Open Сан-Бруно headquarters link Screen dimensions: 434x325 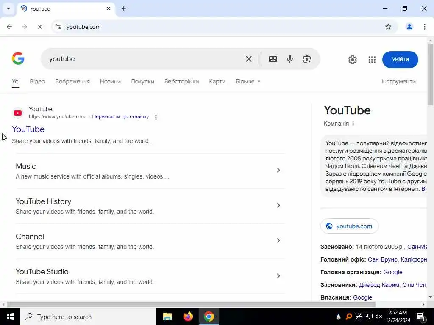tap(383, 259)
